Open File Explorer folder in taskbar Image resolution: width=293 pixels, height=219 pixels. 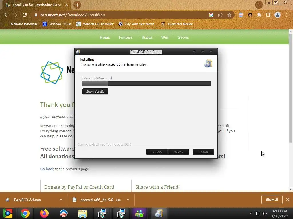(83, 213)
